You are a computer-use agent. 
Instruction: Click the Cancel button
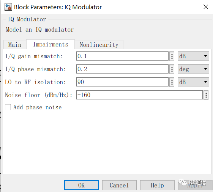[x=119, y=185]
